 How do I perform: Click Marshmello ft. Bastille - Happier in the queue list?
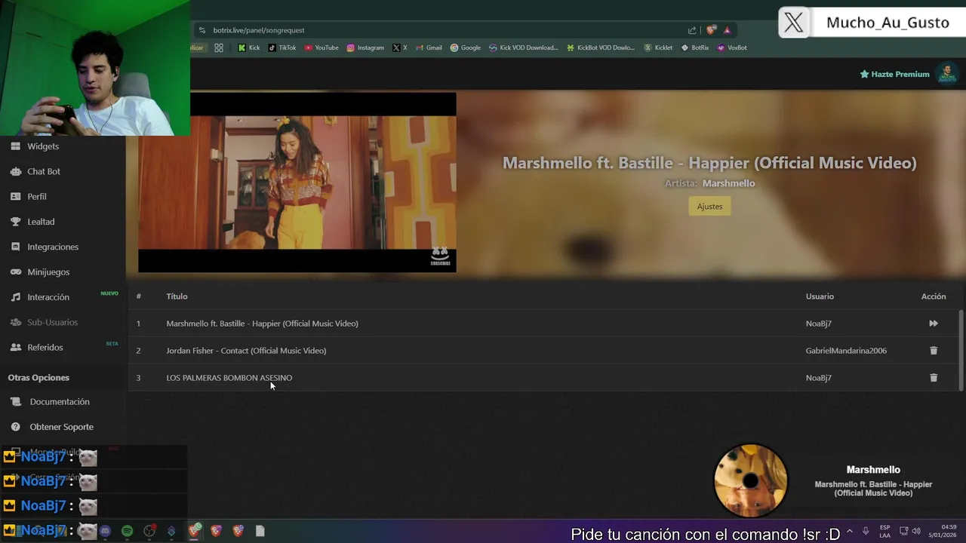(262, 324)
